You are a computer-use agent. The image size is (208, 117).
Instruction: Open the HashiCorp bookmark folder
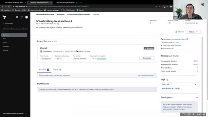click(6, 10)
